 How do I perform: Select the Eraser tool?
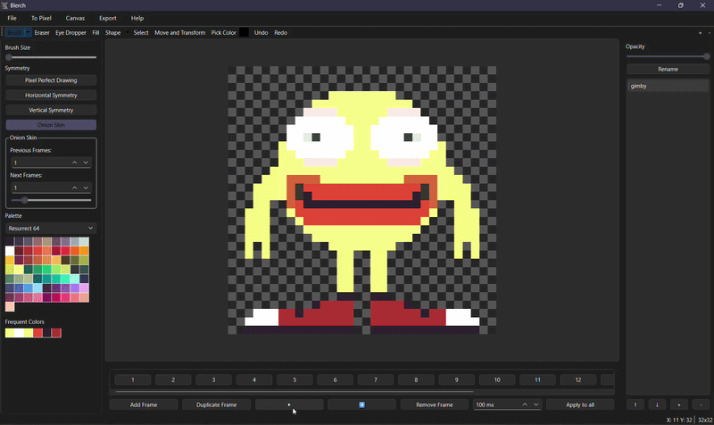pyautogui.click(x=42, y=32)
